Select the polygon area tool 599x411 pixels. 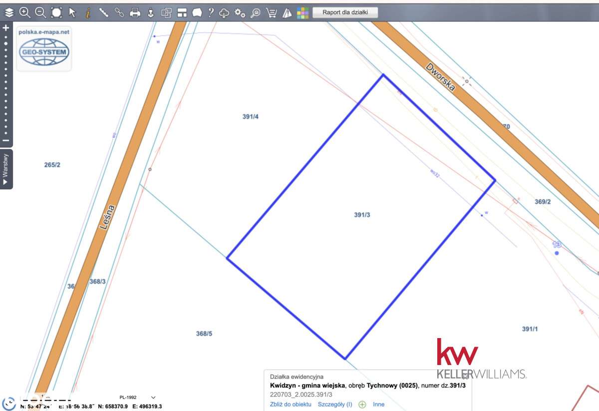coord(197,12)
